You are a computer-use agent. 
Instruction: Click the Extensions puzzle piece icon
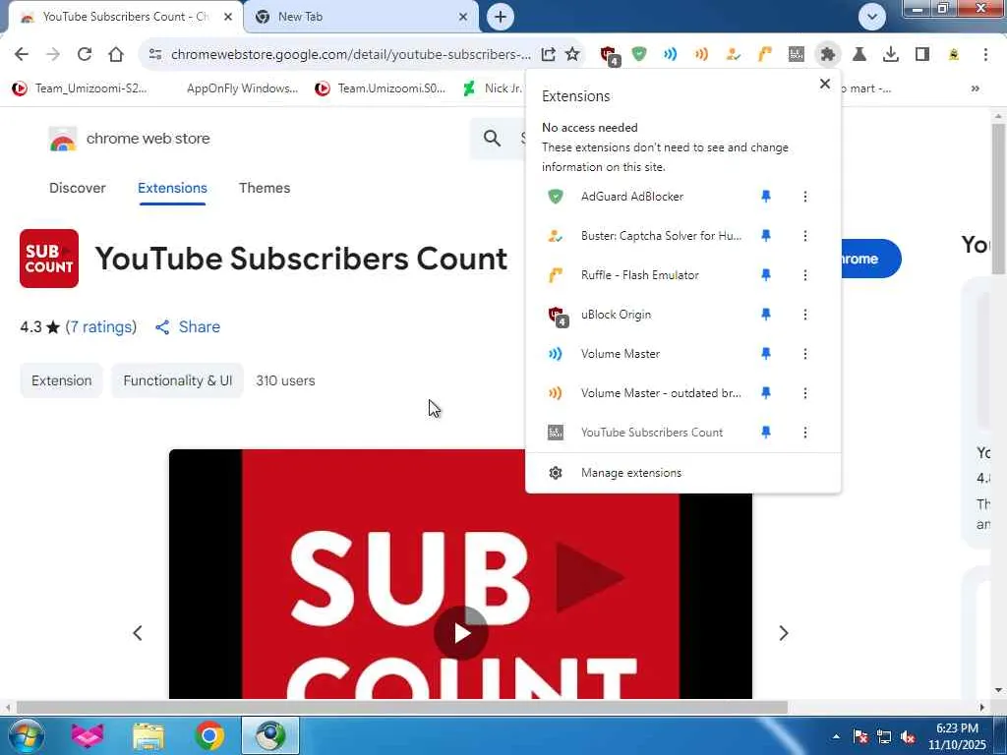[828, 54]
